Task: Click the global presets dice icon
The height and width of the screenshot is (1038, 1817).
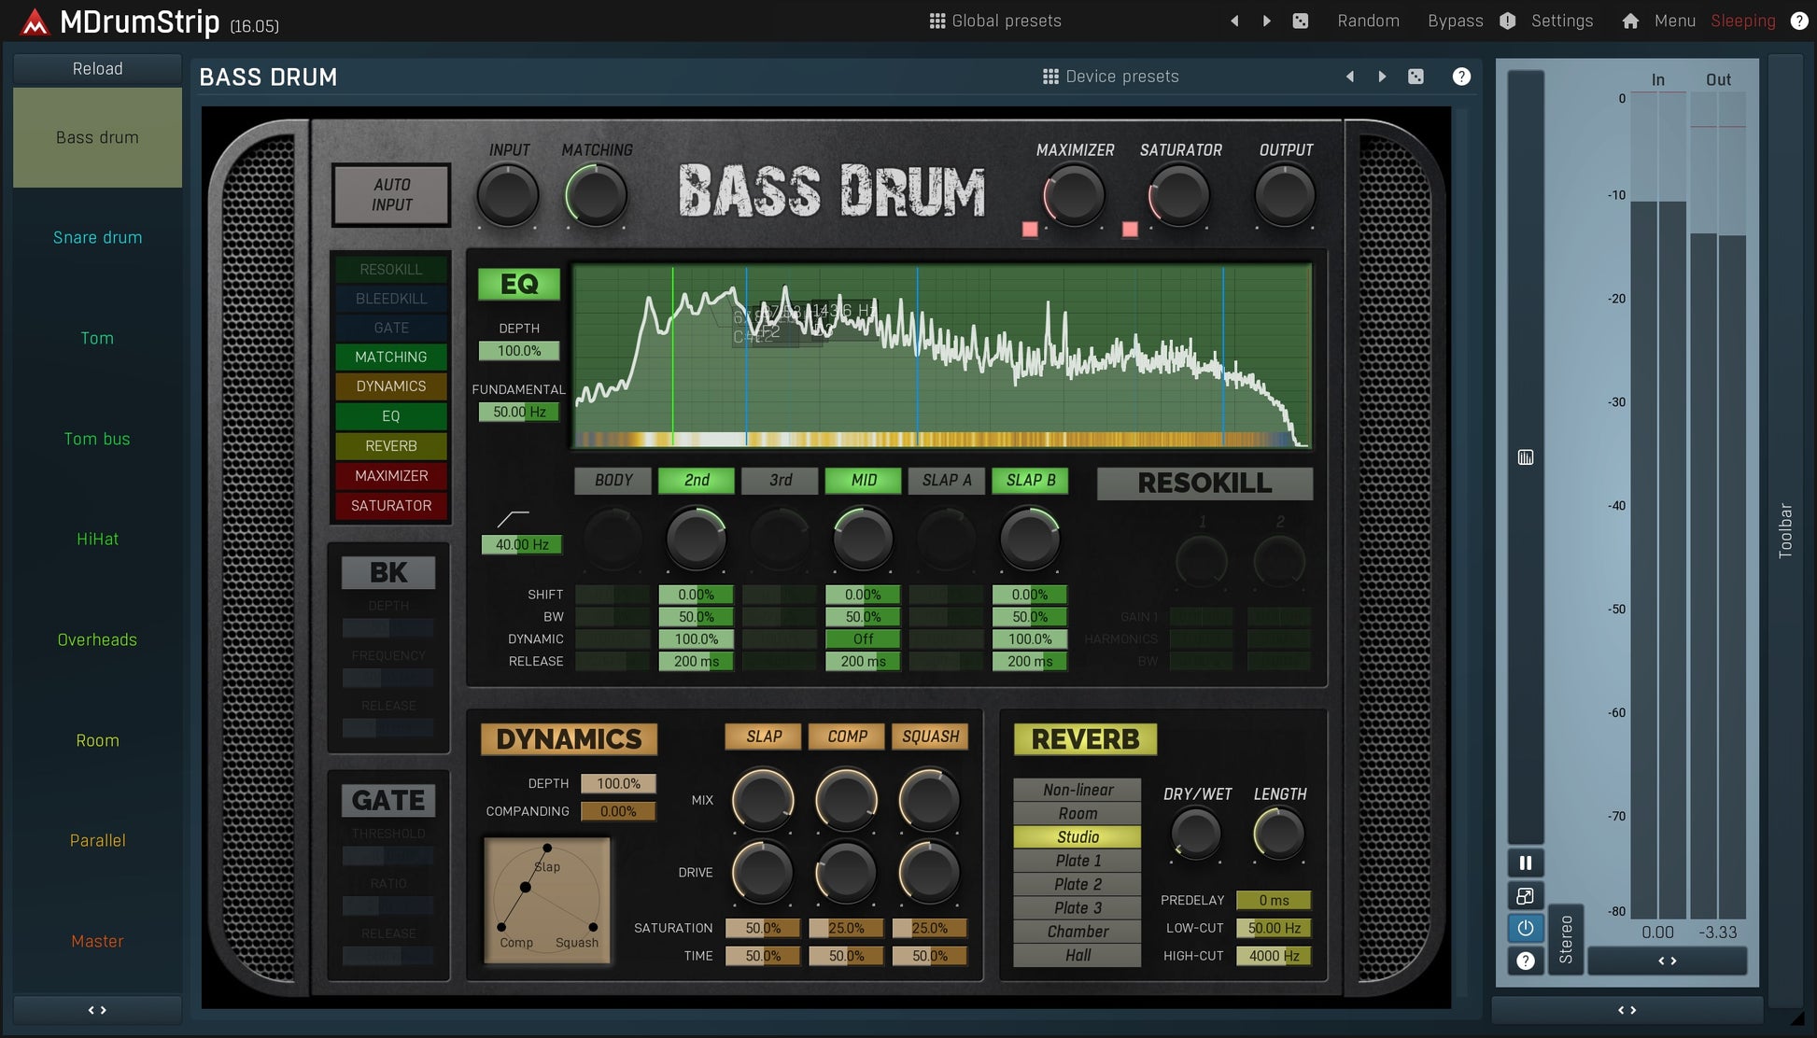Action: [x=1300, y=21]
